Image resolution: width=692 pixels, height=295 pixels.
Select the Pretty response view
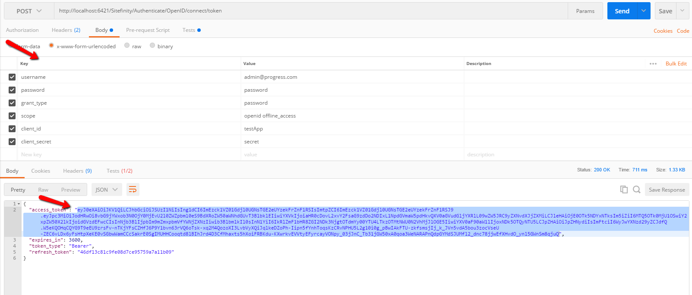[x=18, y=190]
